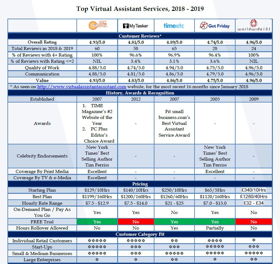Select the 'Pricing' section header

tap(140, 184)
